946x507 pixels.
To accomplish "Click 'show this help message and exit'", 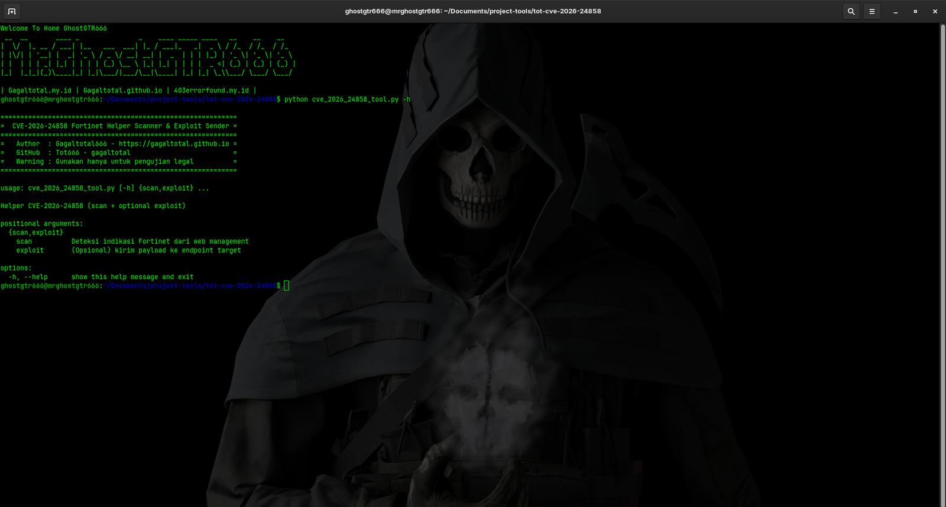I will click(132, 277).
